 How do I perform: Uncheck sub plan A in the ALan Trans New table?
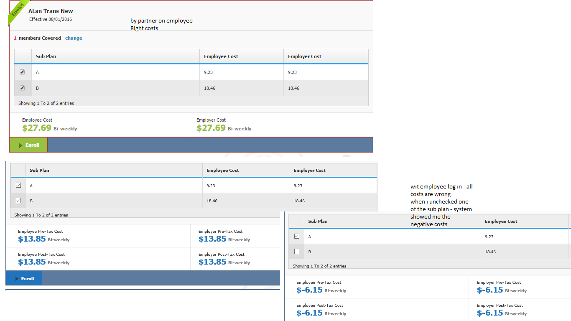(x=22, y=72)
